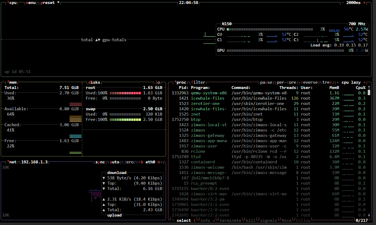Toggle reverse sorting of processes
376x225 pixels.
(309, 82)
